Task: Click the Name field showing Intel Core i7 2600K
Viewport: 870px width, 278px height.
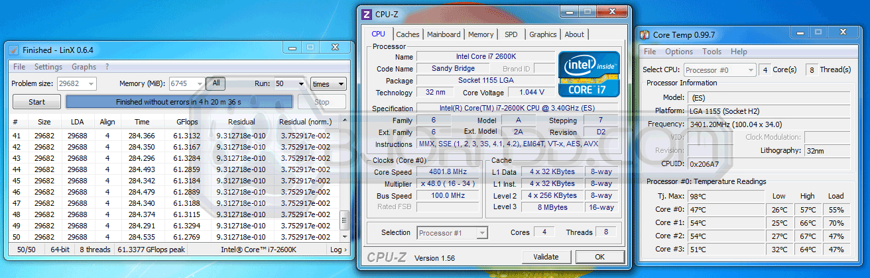Action: point(485,57)
